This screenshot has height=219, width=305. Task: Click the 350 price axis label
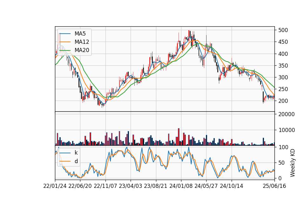(x=283, y=65)
